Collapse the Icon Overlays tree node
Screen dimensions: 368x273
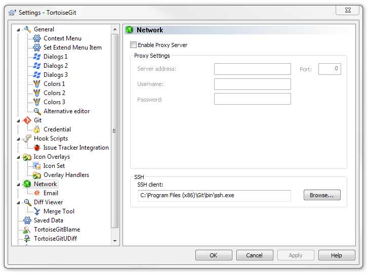18,157
